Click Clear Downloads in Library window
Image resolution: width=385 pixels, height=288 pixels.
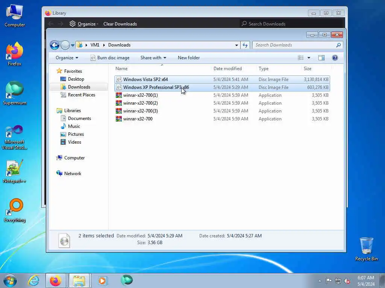coord(120,24)
